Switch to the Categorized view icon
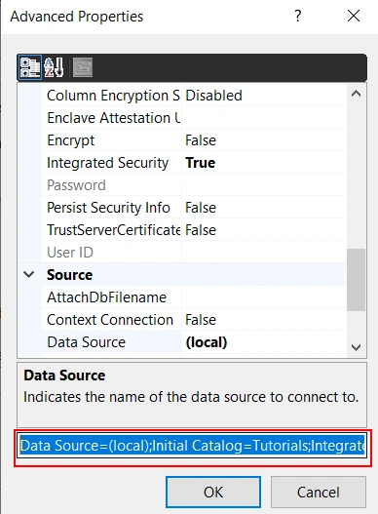 point(30,67)
